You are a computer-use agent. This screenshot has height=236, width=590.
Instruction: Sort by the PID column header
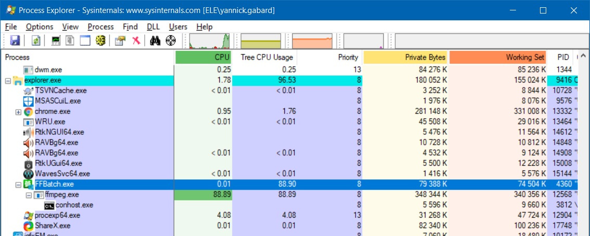[x=560, y=58]
